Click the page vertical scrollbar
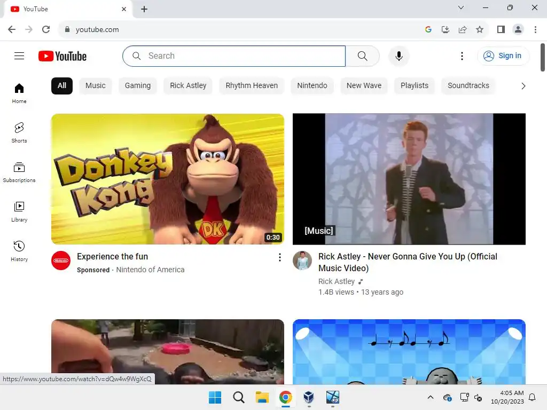This screenshot has width=547, height=410. pyautogui.click(x=543, y=58)
